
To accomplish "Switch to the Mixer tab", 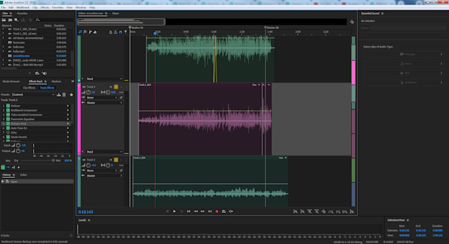I will point(116,13).
